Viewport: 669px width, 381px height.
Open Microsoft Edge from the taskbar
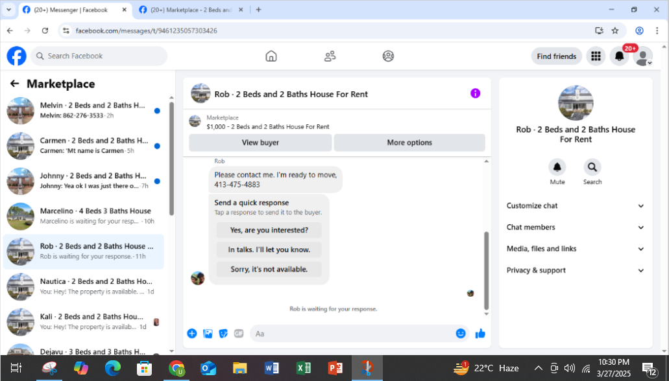click(x=113, y=368)
